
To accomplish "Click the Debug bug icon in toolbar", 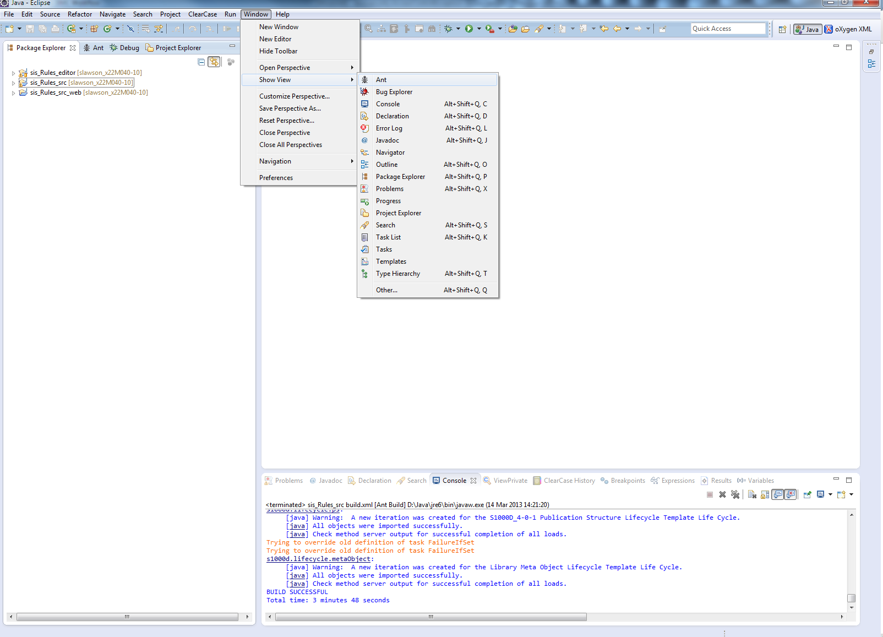I will tap(448, 29).
